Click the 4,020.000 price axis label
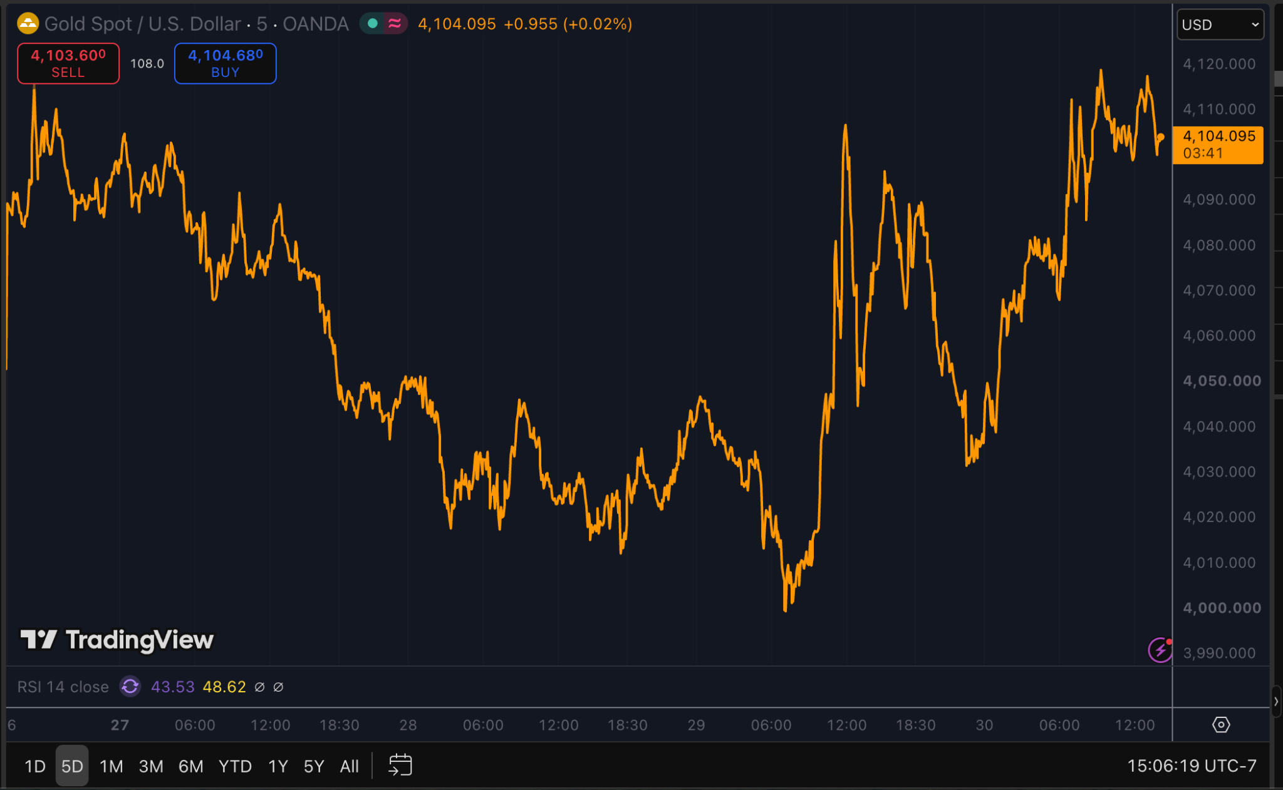This screenshot has height=790, width=1283. (x=1219, y=516)
